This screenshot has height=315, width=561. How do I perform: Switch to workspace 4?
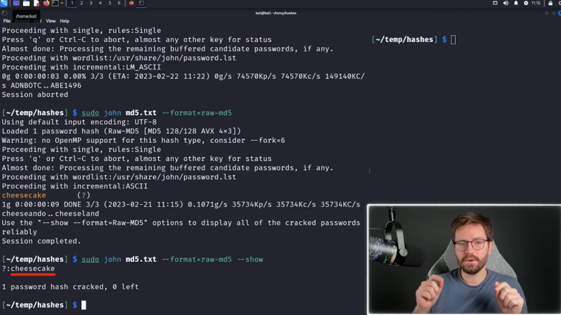[100, 3]
